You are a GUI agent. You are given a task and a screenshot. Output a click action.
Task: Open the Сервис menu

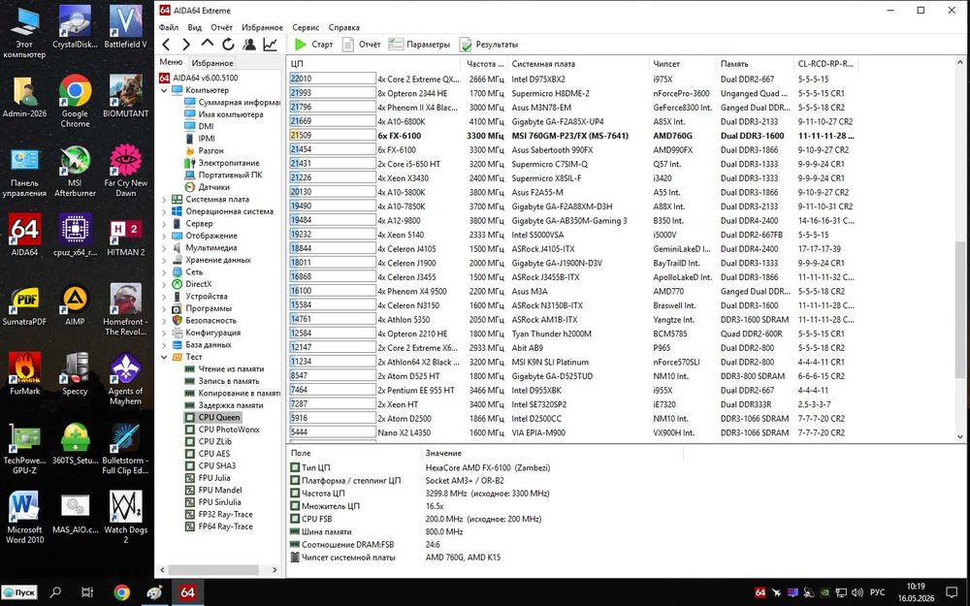point(306,27)
